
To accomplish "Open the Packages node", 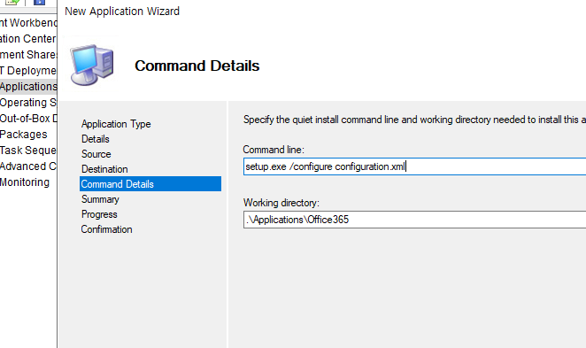I will [x=24, y=135].
